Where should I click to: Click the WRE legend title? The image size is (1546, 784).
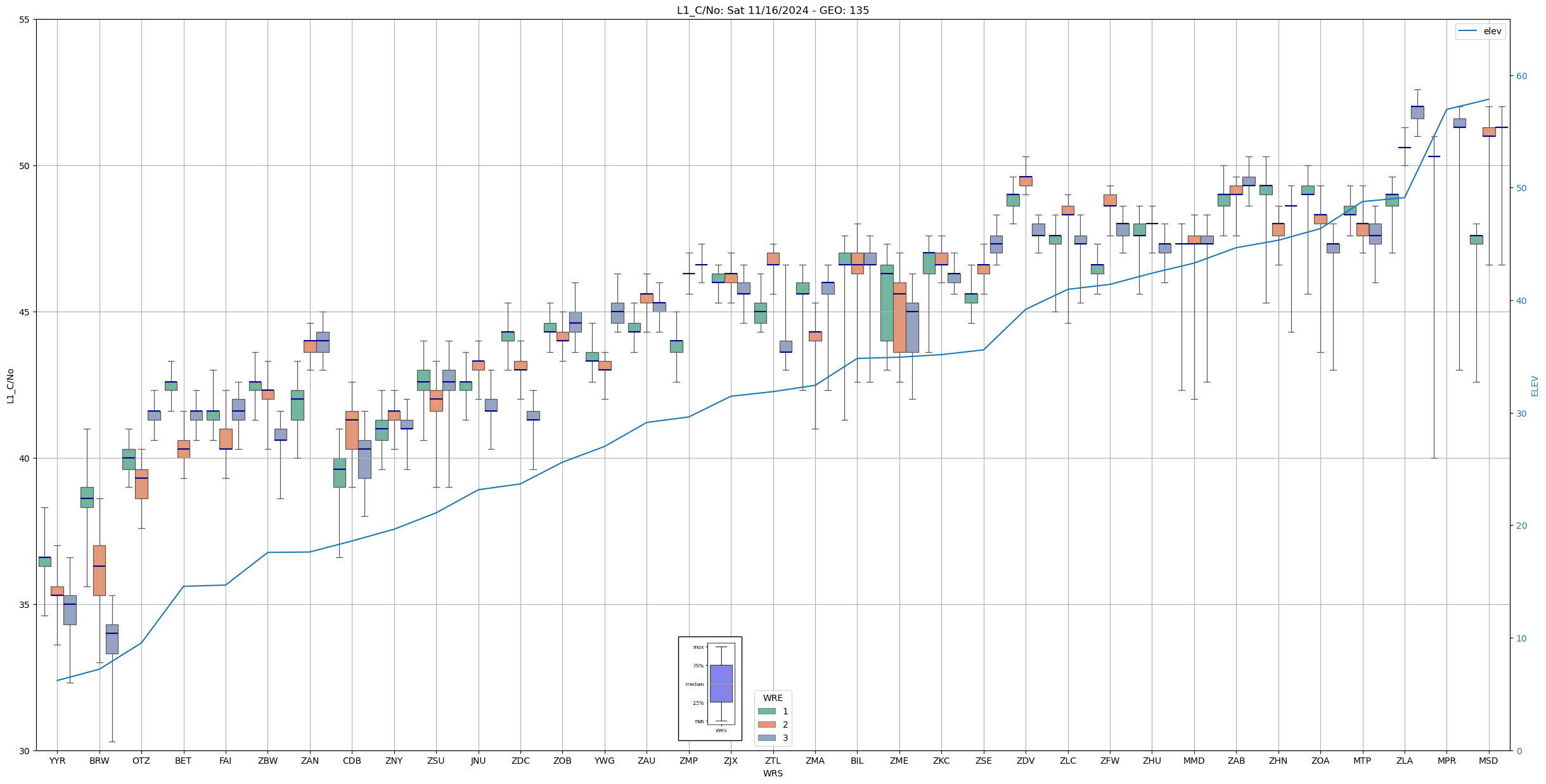click(x=773, y=698)
